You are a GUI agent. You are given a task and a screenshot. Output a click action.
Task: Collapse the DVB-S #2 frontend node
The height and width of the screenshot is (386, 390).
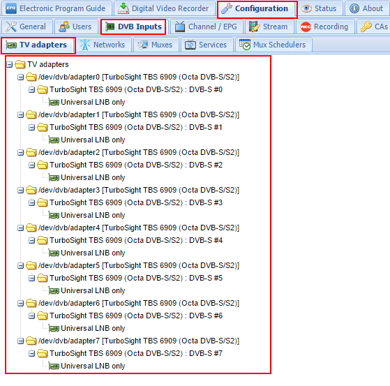pos(31,165)
